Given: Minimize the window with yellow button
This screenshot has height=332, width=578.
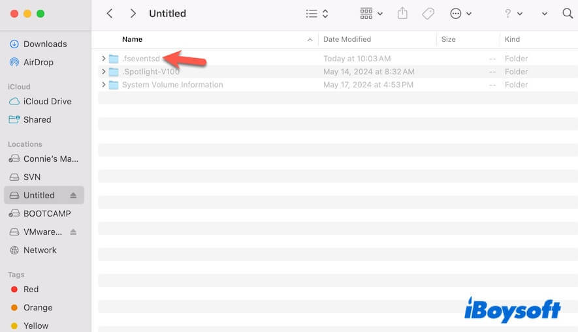Looking at the screenshot, I should coord(27,14).
